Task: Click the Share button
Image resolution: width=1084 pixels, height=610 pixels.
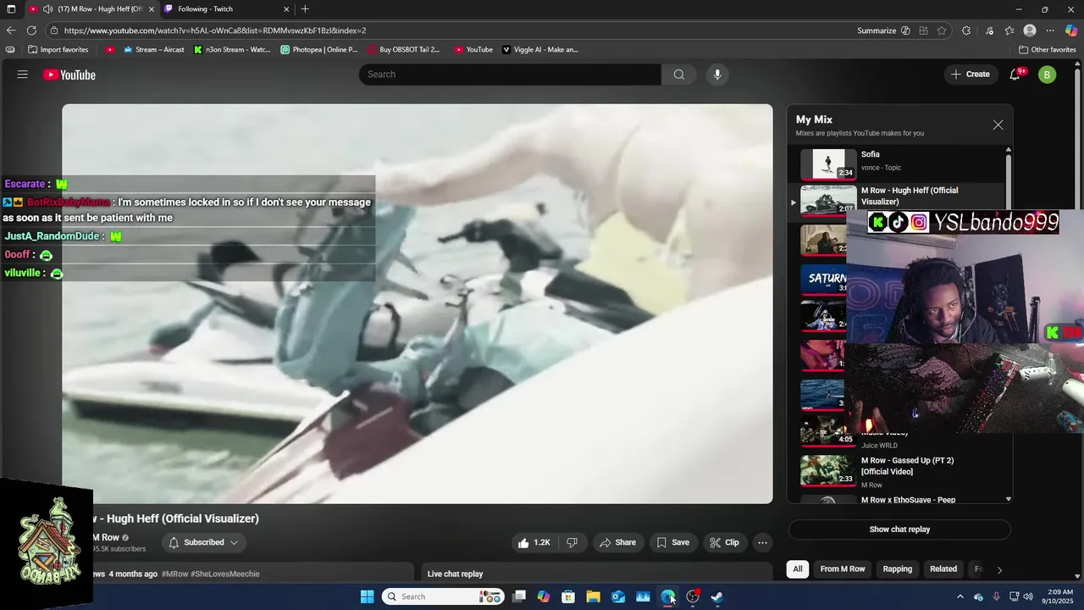Action: point(617,542)
